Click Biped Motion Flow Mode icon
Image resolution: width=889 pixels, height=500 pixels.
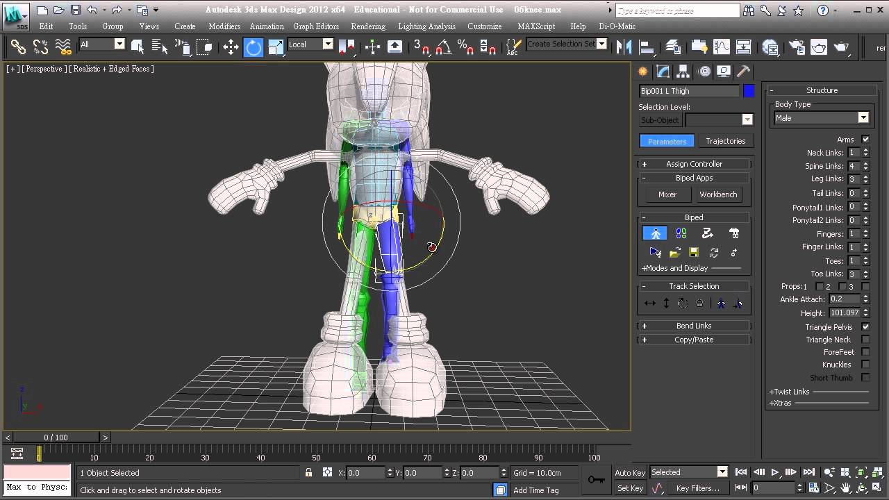707,233
